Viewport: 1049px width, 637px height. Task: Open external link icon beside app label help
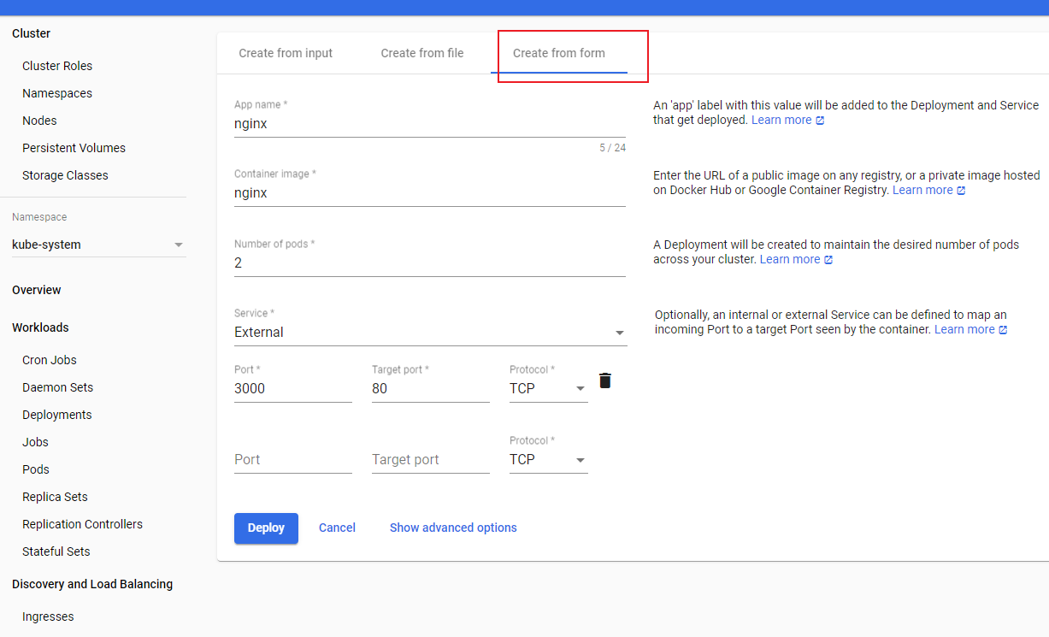tap(820, 121)
